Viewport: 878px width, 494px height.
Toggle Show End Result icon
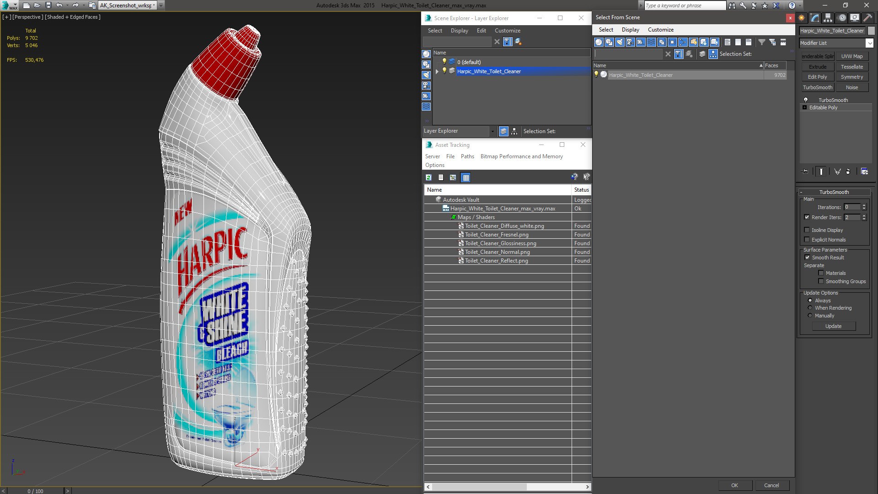pyautogui.click(x=821, y=172)
